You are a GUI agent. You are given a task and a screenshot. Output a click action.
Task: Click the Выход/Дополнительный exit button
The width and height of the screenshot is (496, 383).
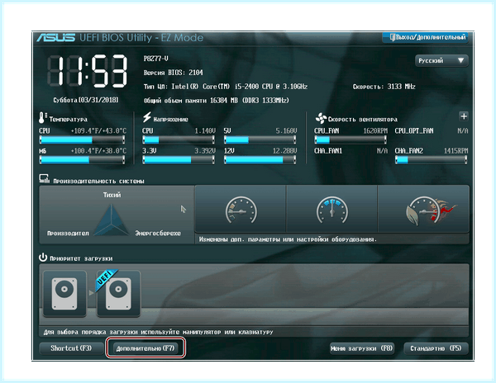tap(426, 38)
